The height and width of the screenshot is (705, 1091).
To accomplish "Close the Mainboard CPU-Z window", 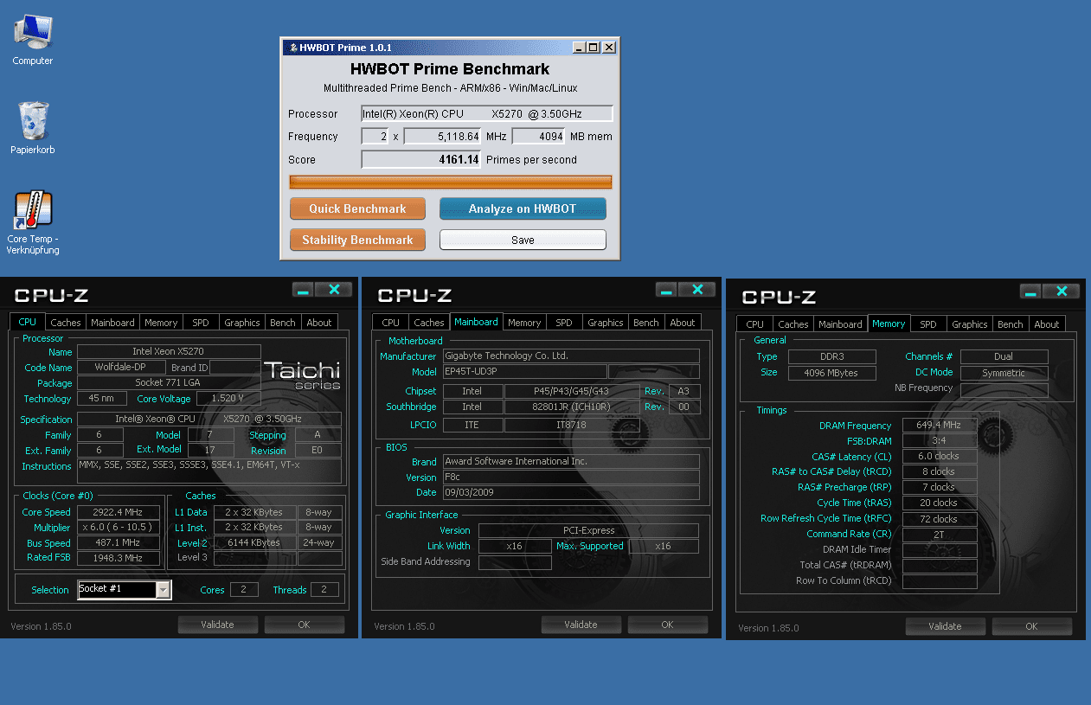I will point(696,290).
